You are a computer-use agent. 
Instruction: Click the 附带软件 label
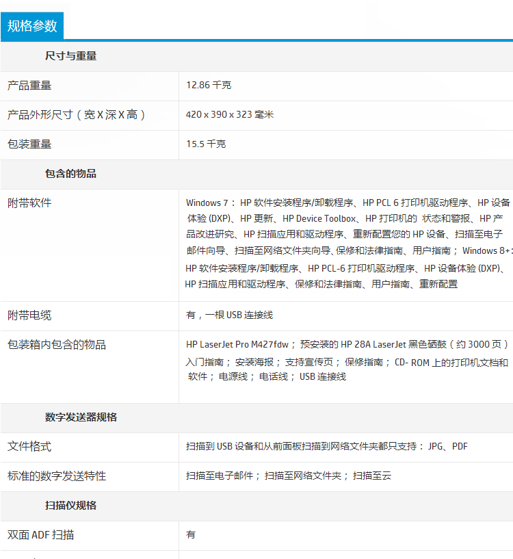29,203
